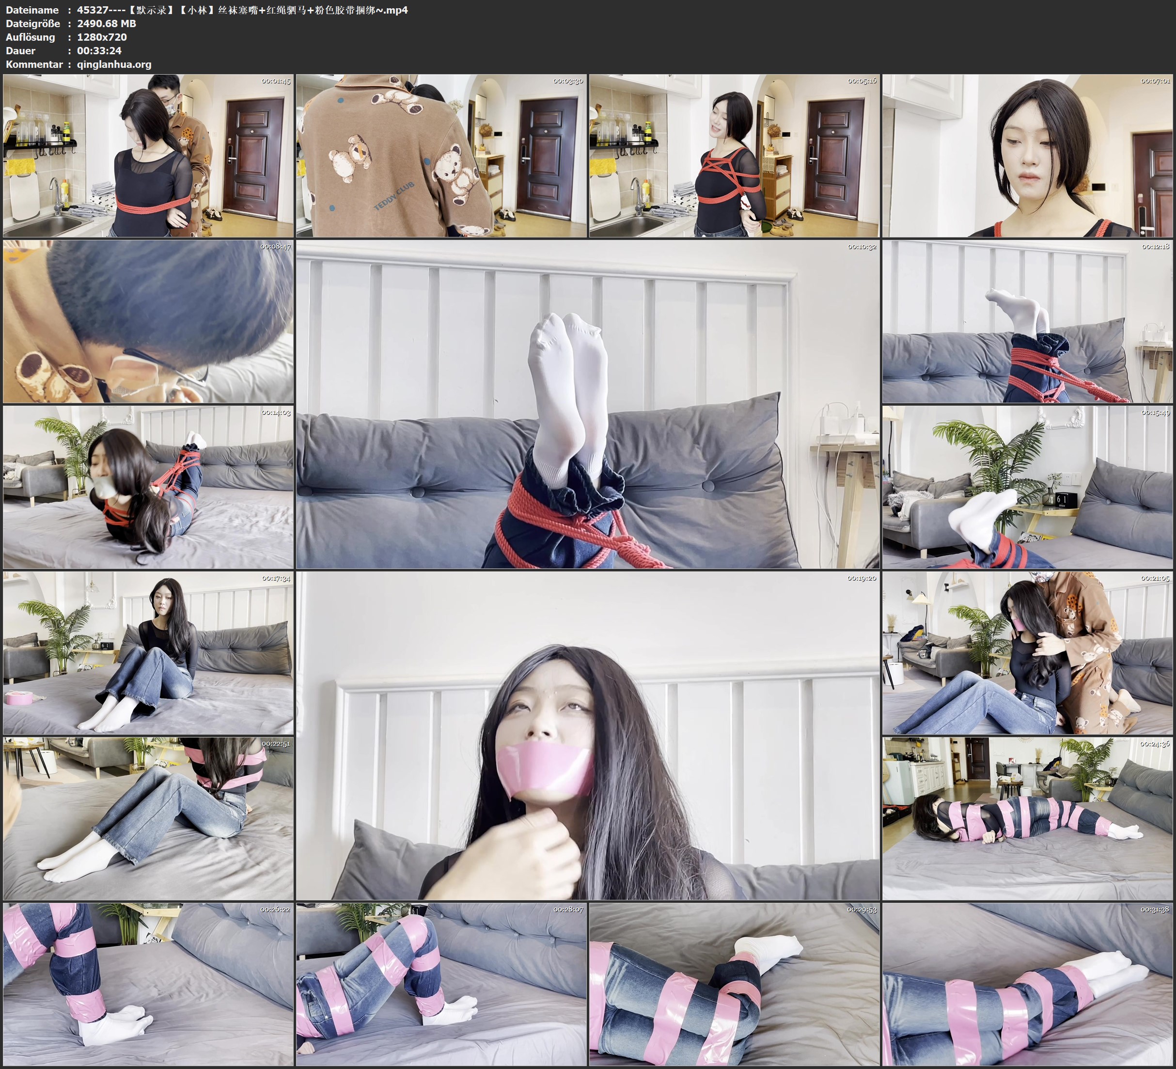This screenshot has height=1069, width=1176.
Task: Select the large thumbnail timestamped 00:19:20
Action: click(587, 736)
